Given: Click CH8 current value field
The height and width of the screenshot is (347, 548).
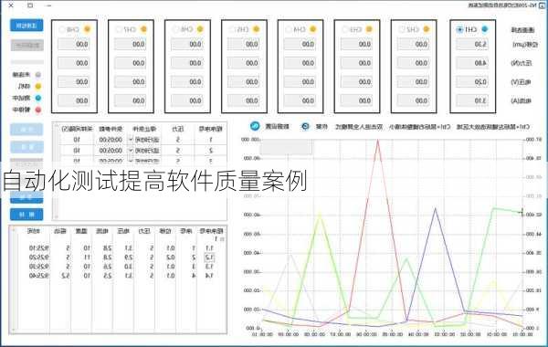Looking at the screenshot, I should tap(74, 100).
